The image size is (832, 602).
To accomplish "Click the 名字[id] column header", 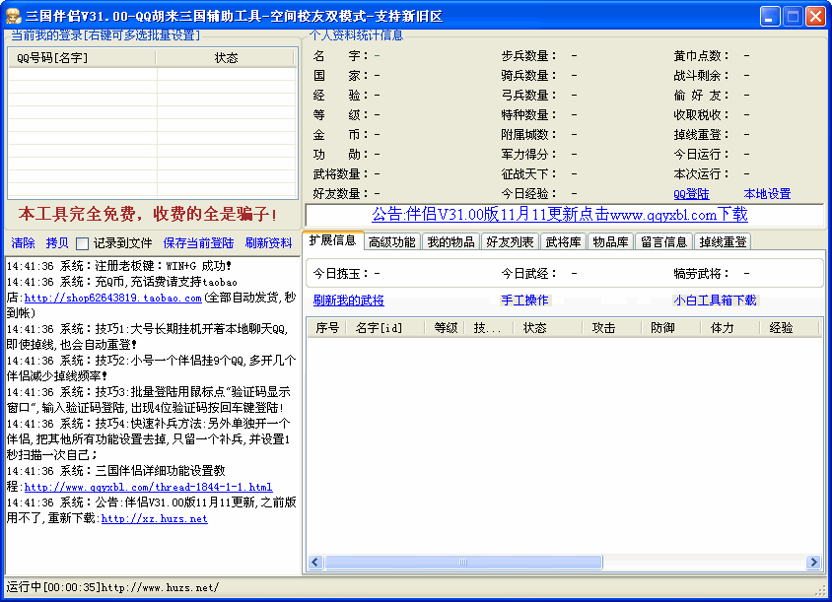I will pos(379,328).
